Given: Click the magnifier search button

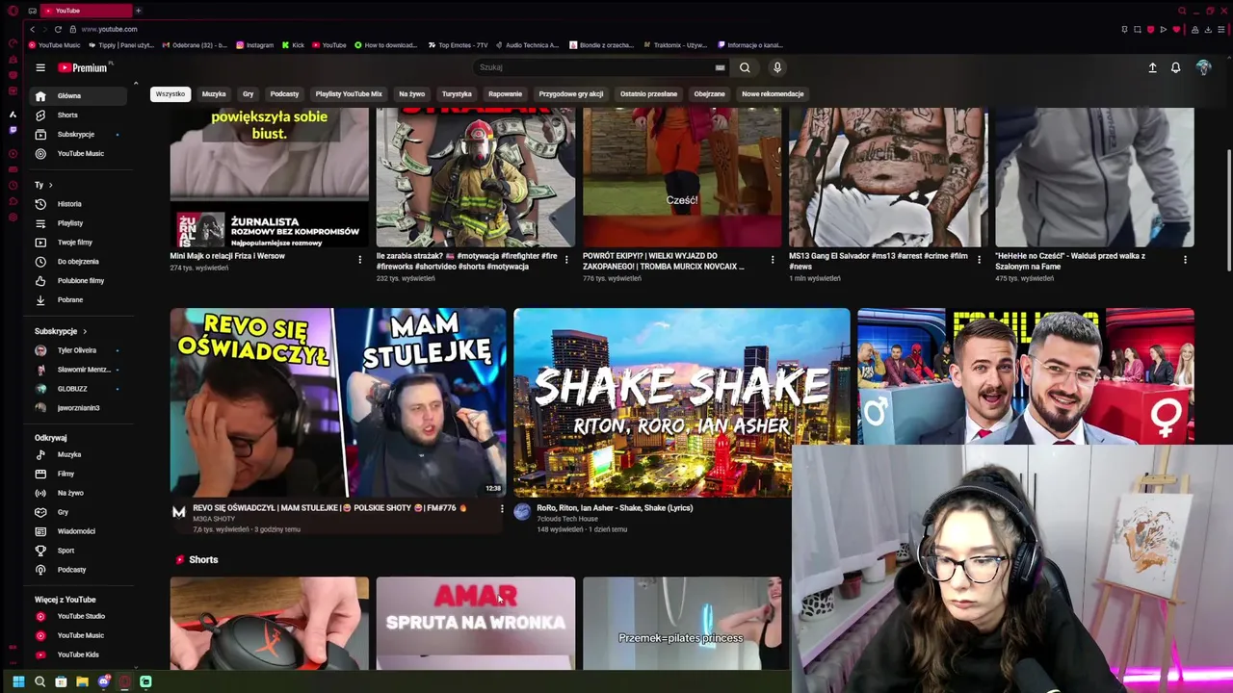Looking at the screenshot, I should pos(745,67).
